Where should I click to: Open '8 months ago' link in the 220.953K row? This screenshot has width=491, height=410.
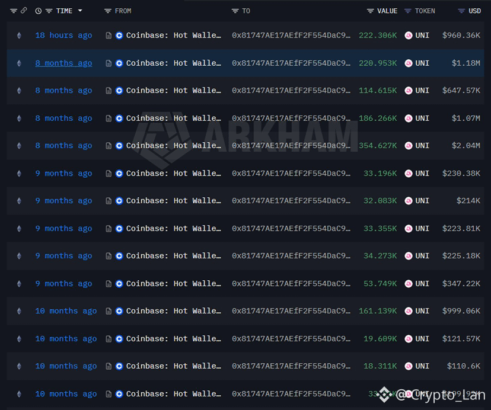(x=63, y=63)
